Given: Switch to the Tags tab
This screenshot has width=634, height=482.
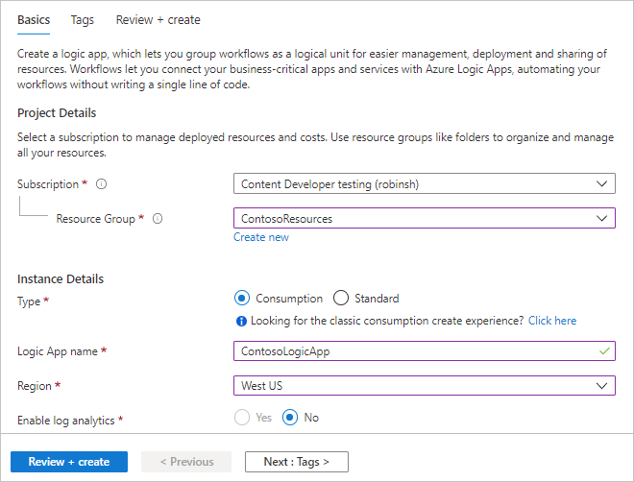Looking at the screenshot, I should click(83, 20).
